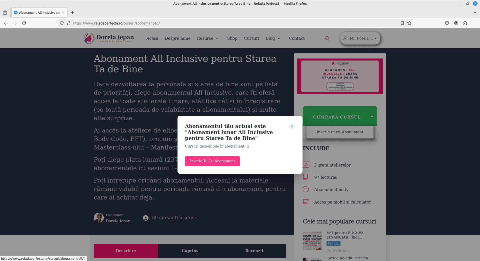
Task: Reload the current page
Action: point(24,23)
